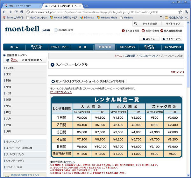
Task: Open 店舗情報トップへ sidebar link
Action: pos(15,55)
